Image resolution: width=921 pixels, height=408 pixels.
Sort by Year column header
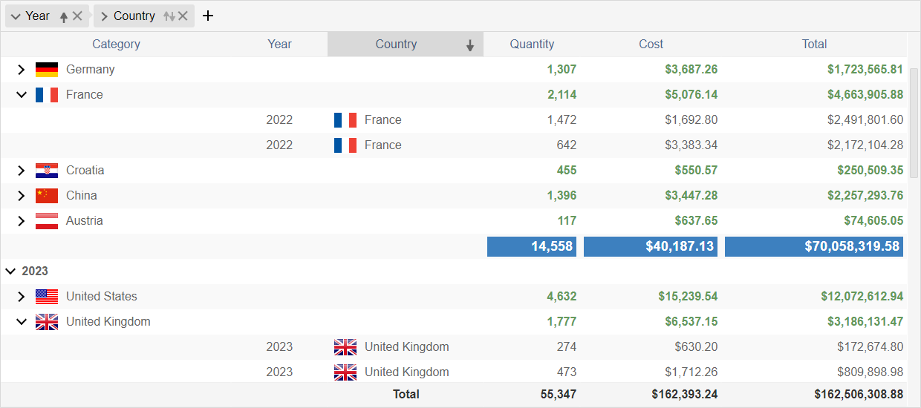coord(279,45)
